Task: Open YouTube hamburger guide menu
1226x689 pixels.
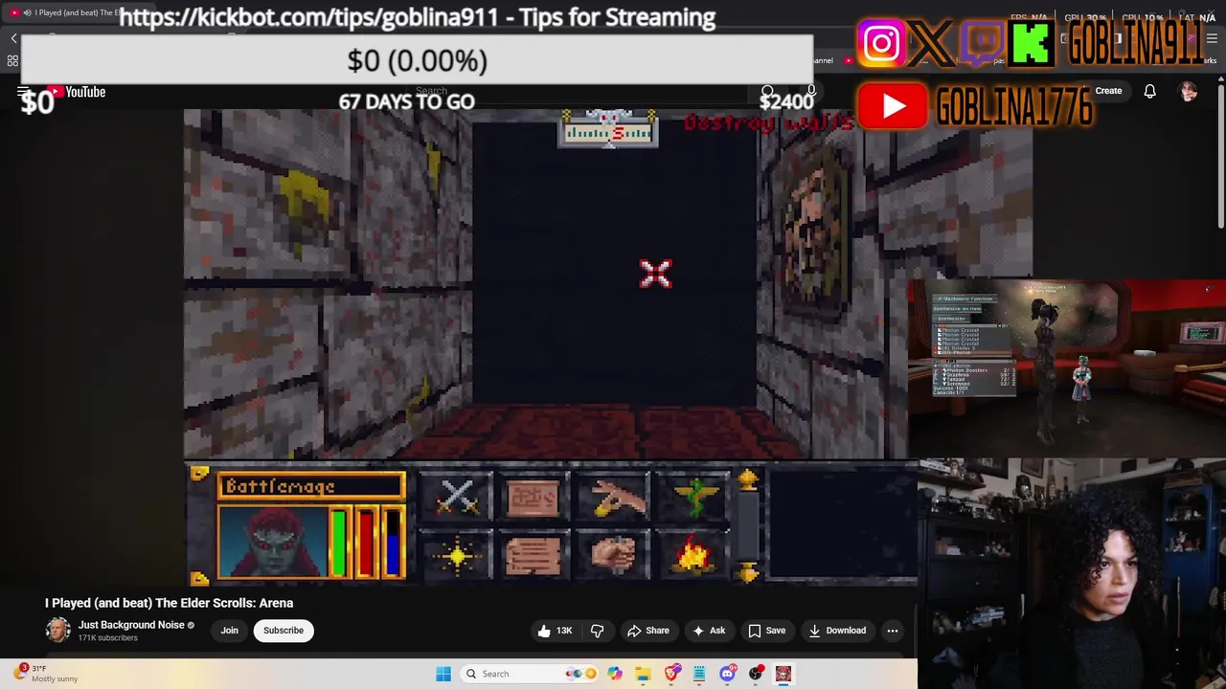Action: click(24, 92)
